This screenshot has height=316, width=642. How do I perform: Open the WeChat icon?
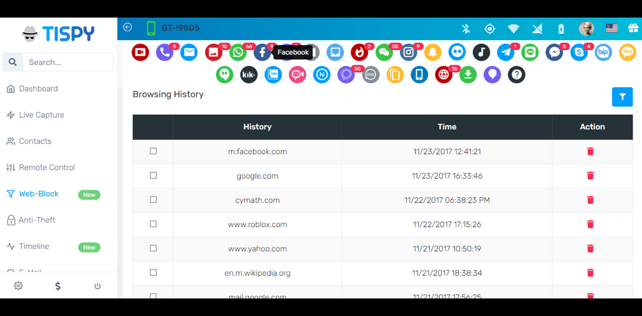(384, 53)
